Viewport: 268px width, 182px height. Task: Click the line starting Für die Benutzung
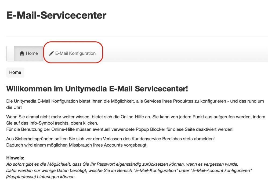120,129
